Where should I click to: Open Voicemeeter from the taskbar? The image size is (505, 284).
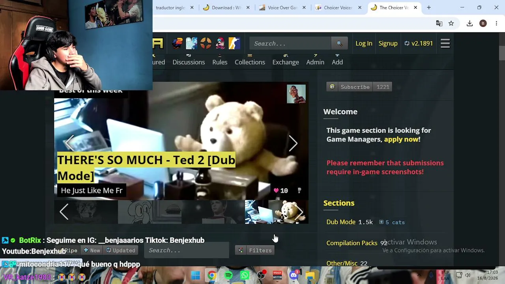point(277,275)
